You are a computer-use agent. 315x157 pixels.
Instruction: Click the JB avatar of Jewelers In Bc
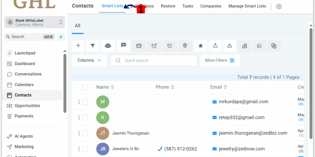tap(103, 149)
